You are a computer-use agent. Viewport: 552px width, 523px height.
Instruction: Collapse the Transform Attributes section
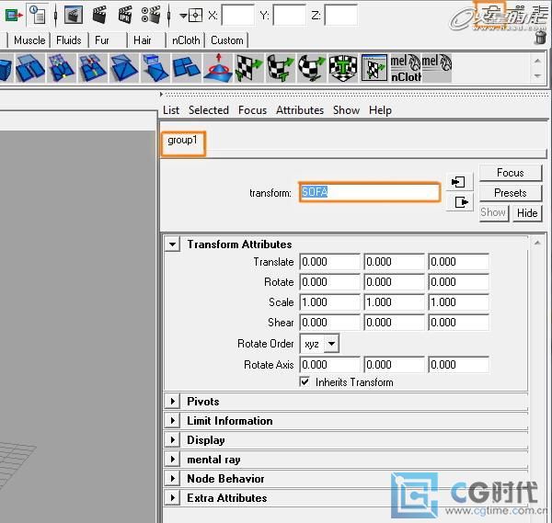point(172,244)
